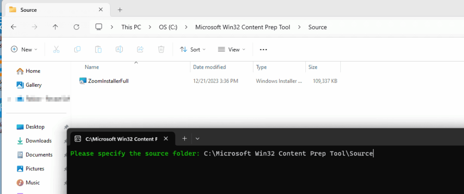This screenshot has width=464, height=194.
Task: Click the Cut scissors icon
Action: pyautogui.click(x=56, y=49)
